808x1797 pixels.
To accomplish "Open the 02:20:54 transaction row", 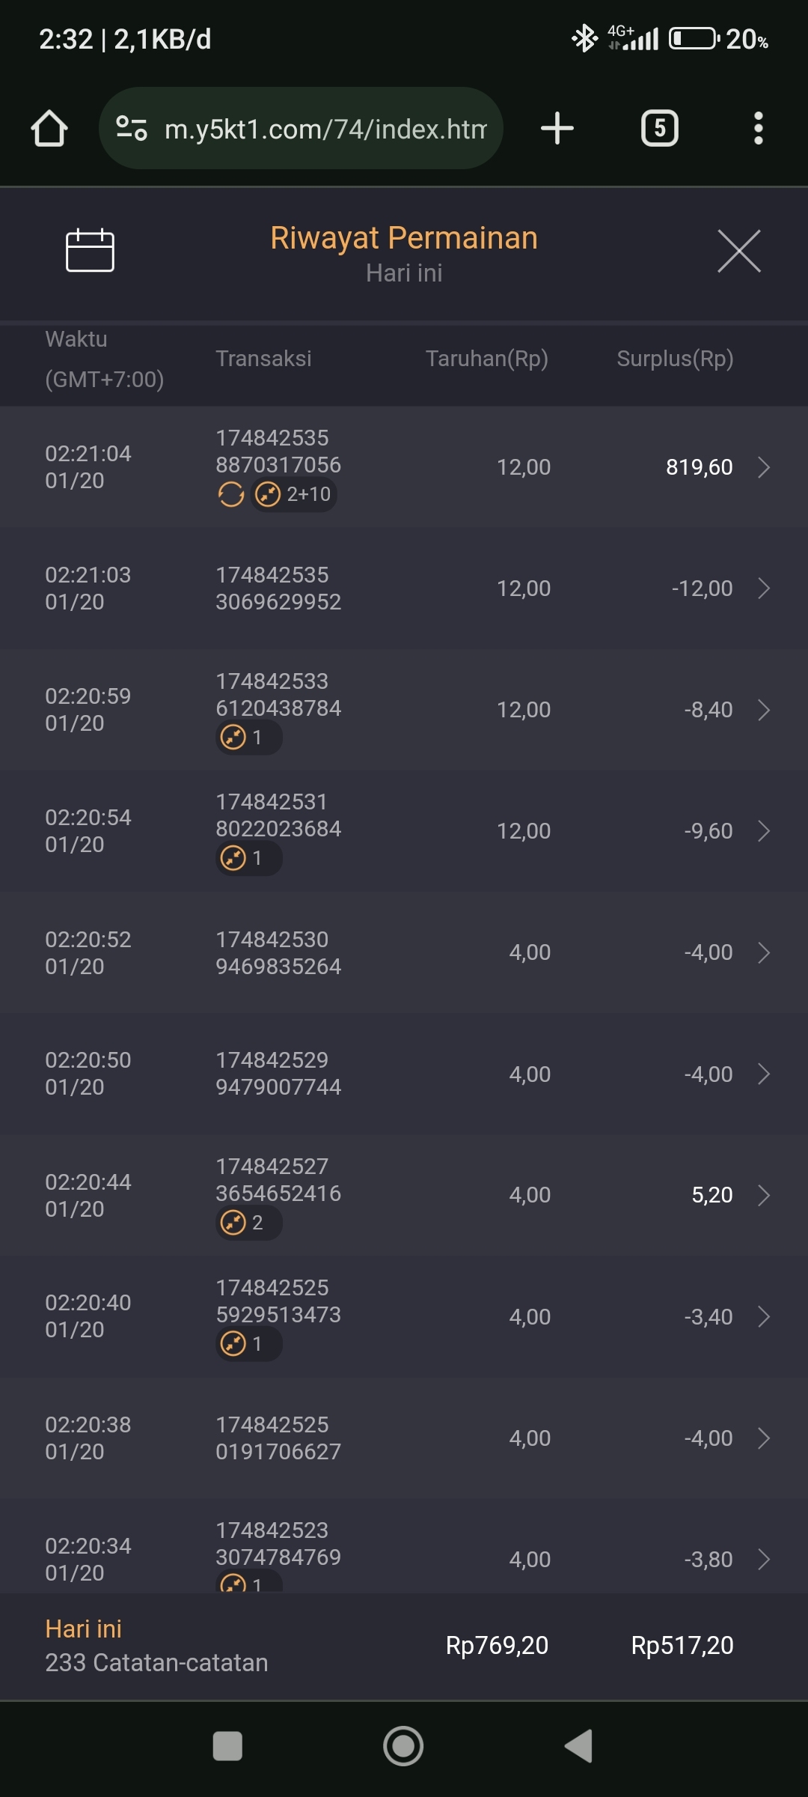I will tap(404, 831).
